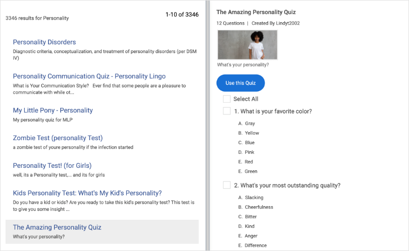
Task: Open Kids Personality Test result
Action: pos(87,193)
